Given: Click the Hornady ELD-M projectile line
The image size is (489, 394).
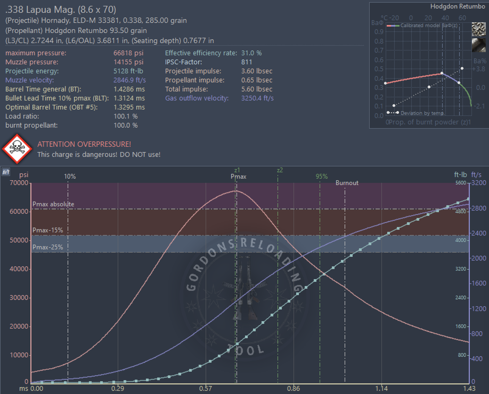Looking at the screenshot, I should pos(96,20).
